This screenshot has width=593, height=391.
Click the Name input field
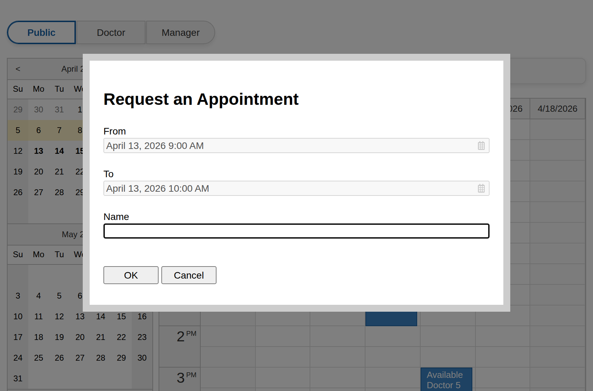tap(296, 231)
